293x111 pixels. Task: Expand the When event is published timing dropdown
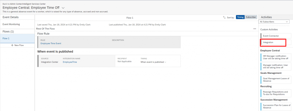[x=153, y=62]
